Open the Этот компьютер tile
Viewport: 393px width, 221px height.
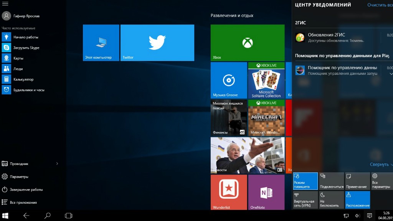101,43
